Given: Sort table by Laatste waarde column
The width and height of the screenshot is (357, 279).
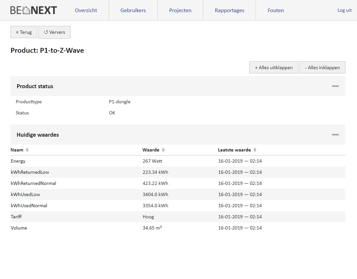Looking at the screenshot, I should (x=237, y=150).
